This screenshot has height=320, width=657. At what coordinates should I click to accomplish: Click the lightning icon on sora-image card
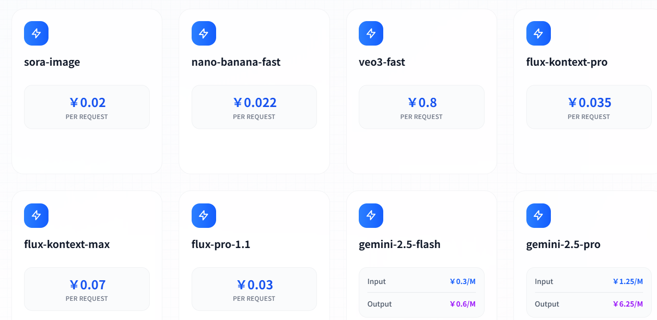click(x=36, y=34)
